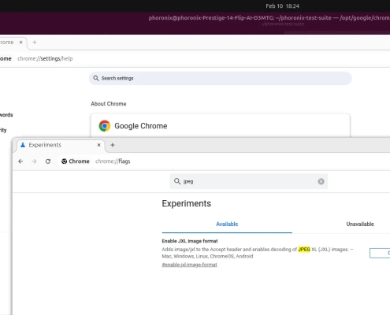Open the #enable-jxl-image-format link
This screenshot has width=390, height=315.
(189, 265)
